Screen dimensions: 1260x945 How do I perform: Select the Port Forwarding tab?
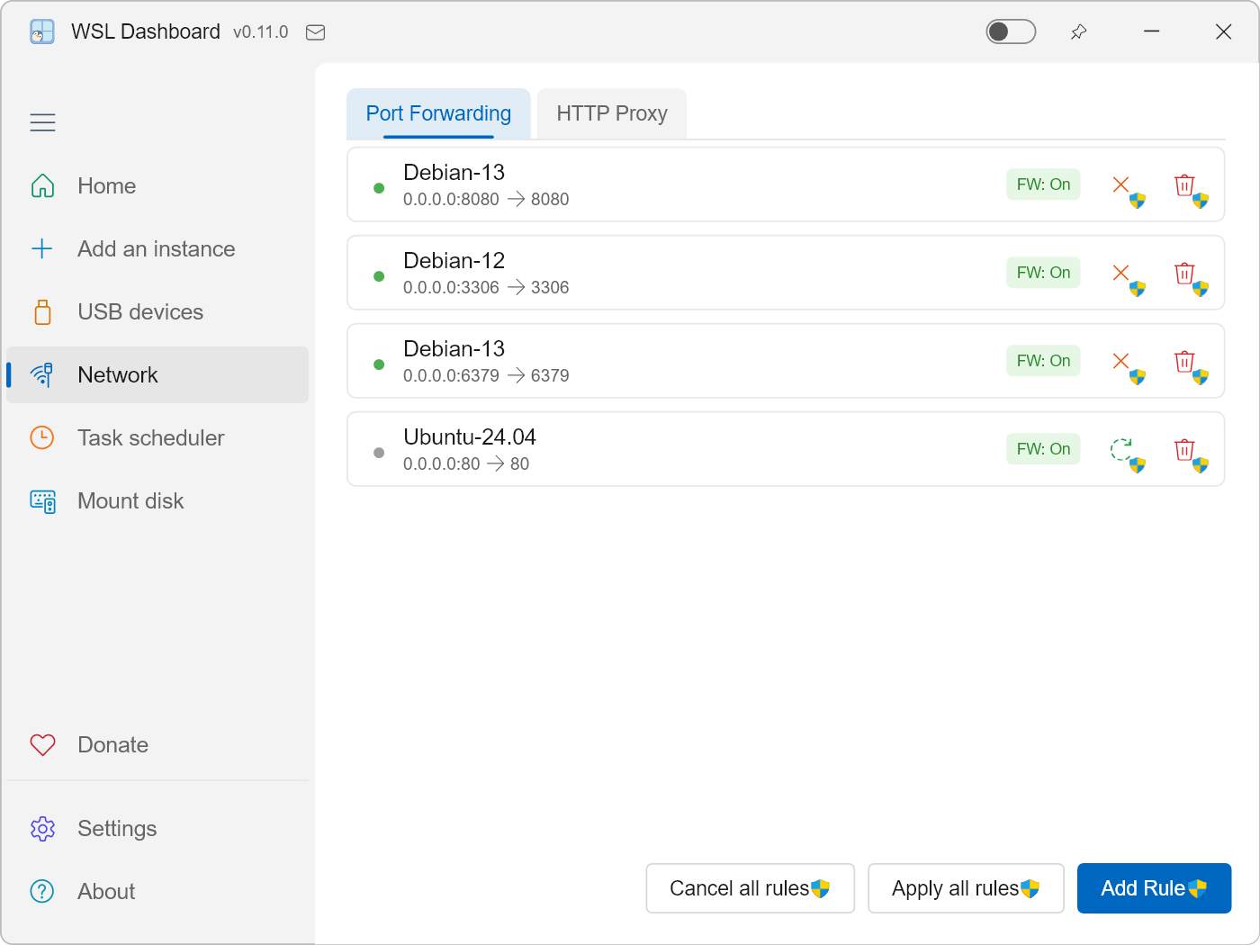[438, 113]
